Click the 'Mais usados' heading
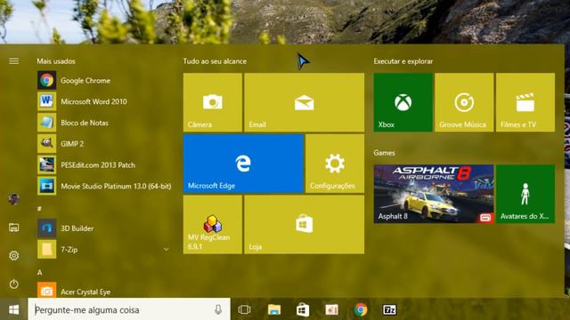This screenshot has height=320, width=570. tap(56, 61)
